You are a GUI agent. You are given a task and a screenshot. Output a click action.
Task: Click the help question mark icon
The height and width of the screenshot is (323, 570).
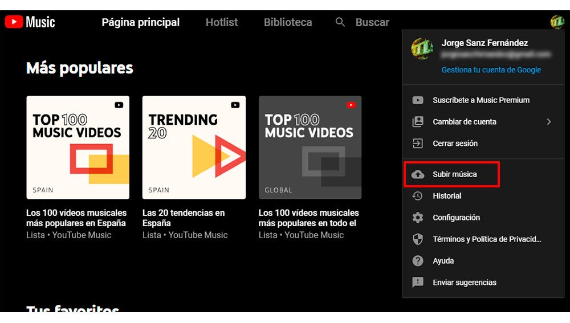click(418, 260)
